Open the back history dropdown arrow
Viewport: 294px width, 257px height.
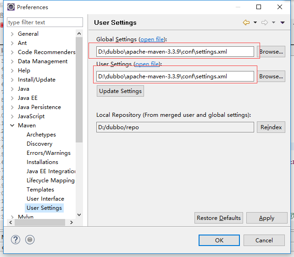[x=255, y=22]
